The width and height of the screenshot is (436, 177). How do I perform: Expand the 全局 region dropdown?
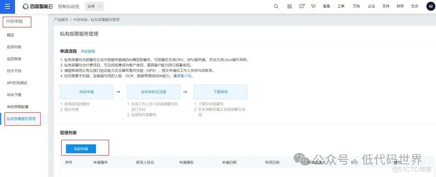pyautogui.click(x=94, y=6)
